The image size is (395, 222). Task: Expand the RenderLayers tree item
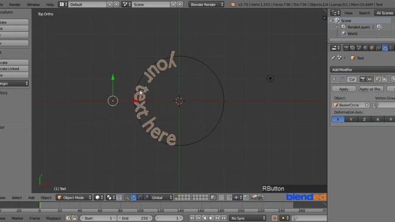click(338, 27)
